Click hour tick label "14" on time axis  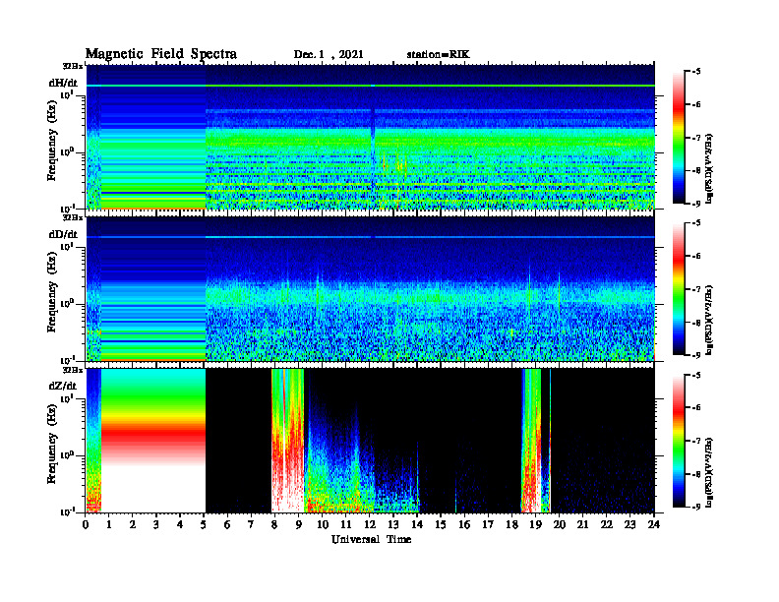(x=417, y=525)
